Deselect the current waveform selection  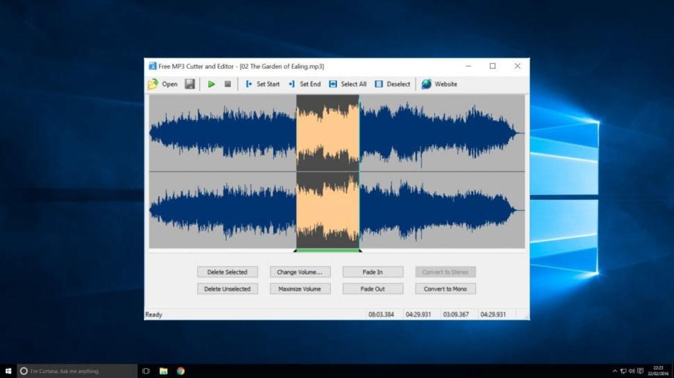392,84
